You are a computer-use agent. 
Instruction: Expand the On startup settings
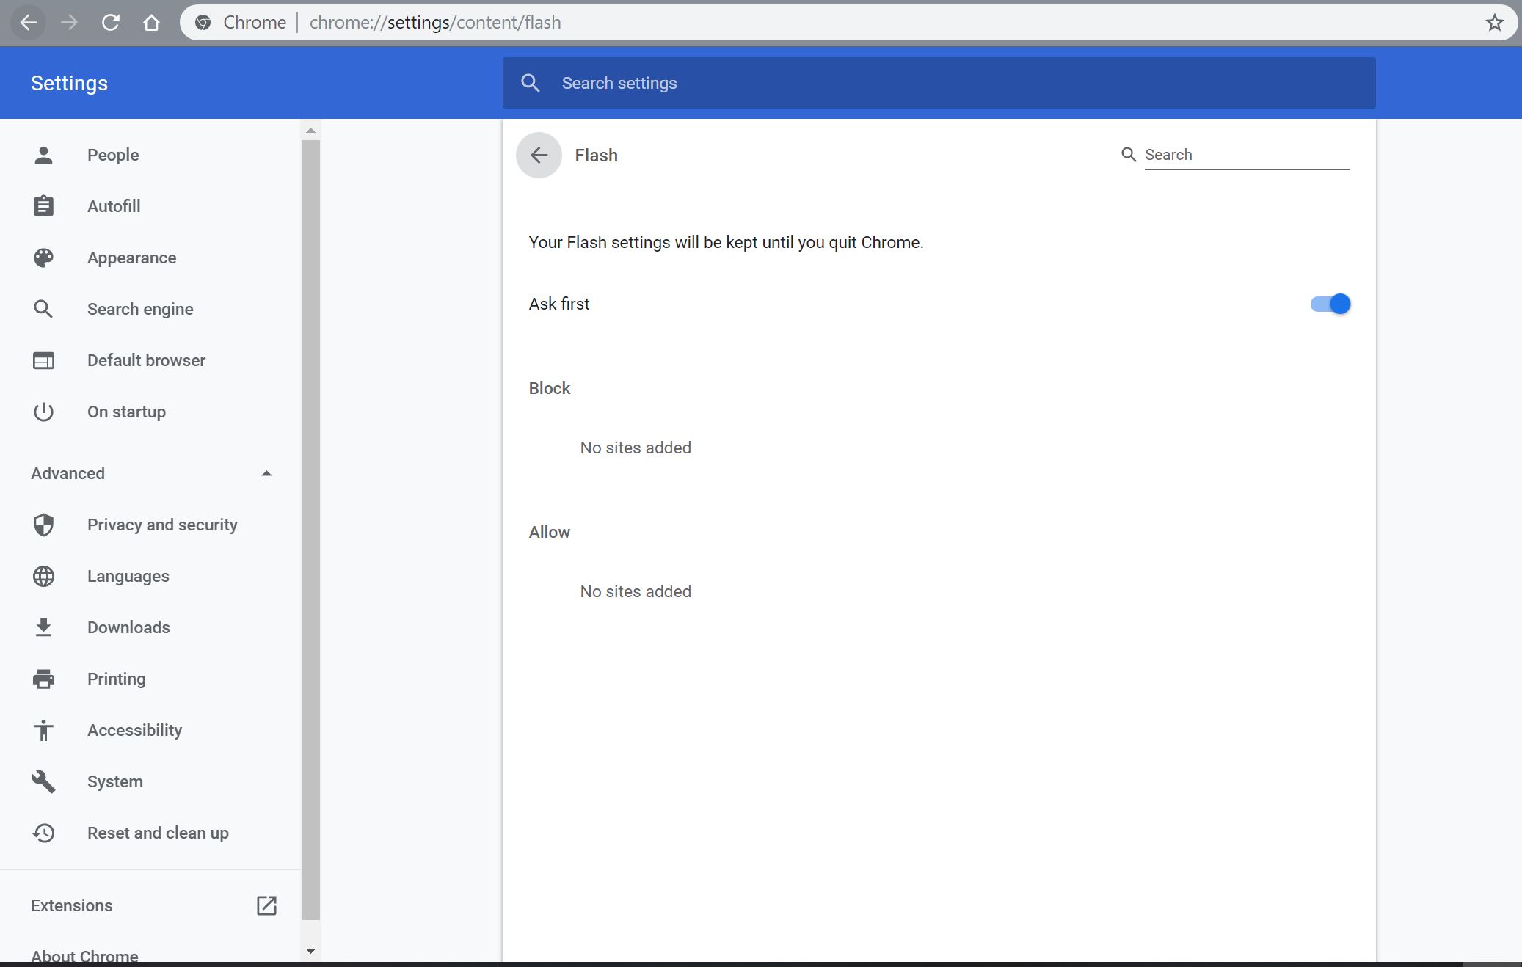click(x=126, y=412)
